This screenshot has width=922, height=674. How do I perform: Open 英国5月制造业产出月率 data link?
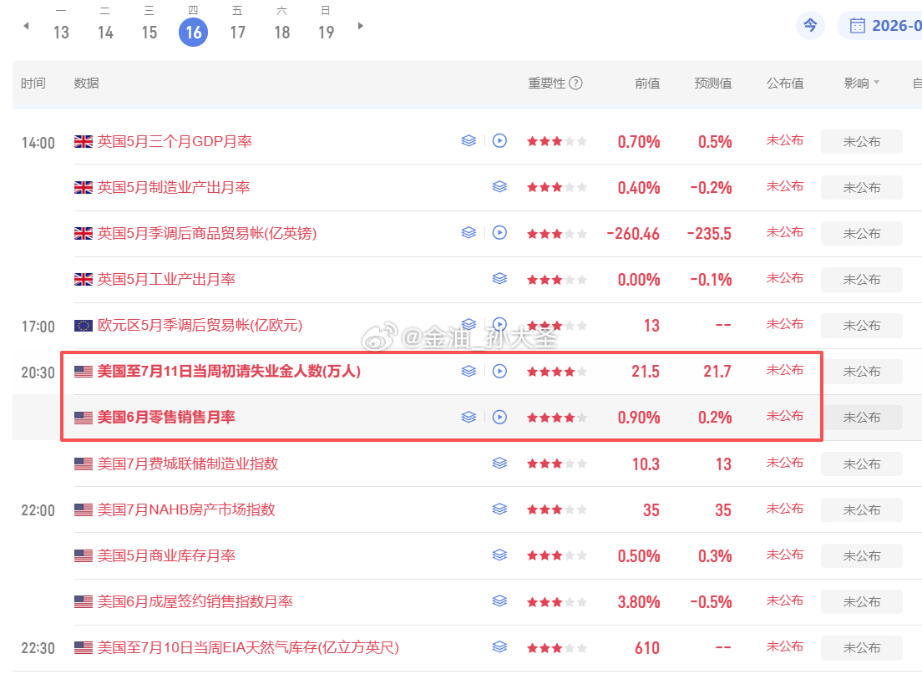click(174, 188)
